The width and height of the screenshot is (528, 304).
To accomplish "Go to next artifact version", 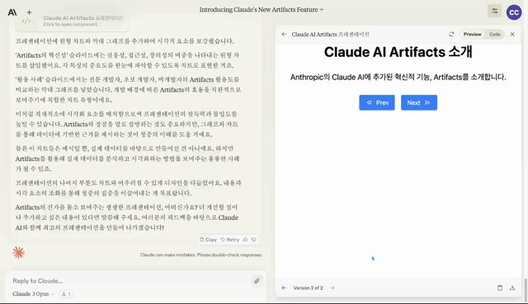I will coord(332,287).
